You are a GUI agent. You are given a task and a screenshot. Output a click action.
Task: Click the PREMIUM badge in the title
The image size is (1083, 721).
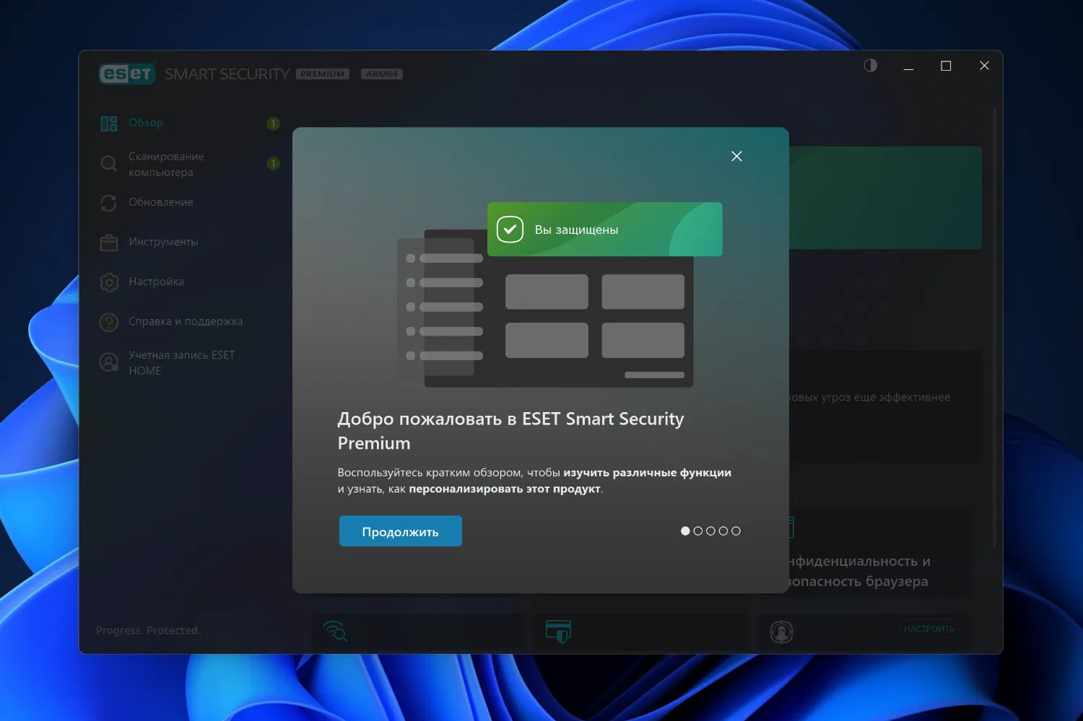coord(323,74)
